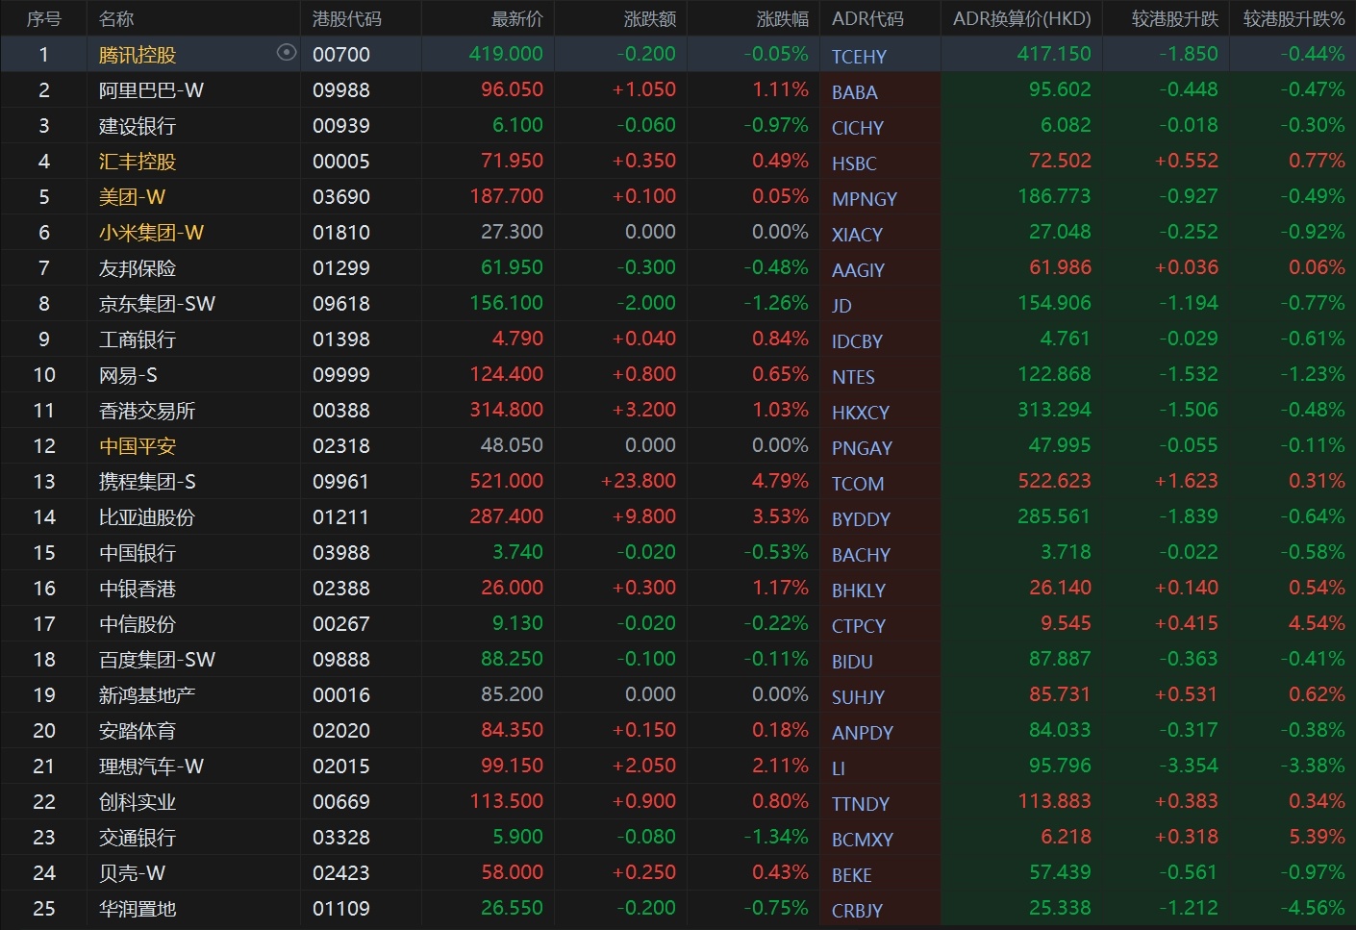
Task: Sort by the 较港股升跌% column header
Action: point(1293,18)
